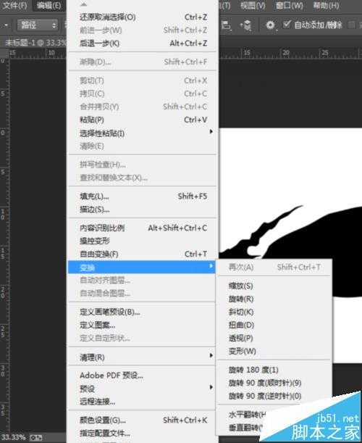Select 变形(W) transform

click(274, 351)
